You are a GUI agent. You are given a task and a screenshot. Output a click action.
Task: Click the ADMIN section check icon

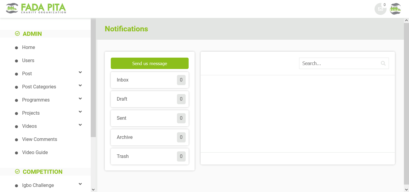coord(17,34)
